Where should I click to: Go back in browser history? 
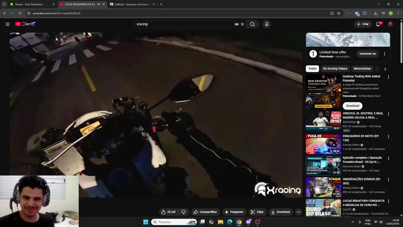click(4, 13)
